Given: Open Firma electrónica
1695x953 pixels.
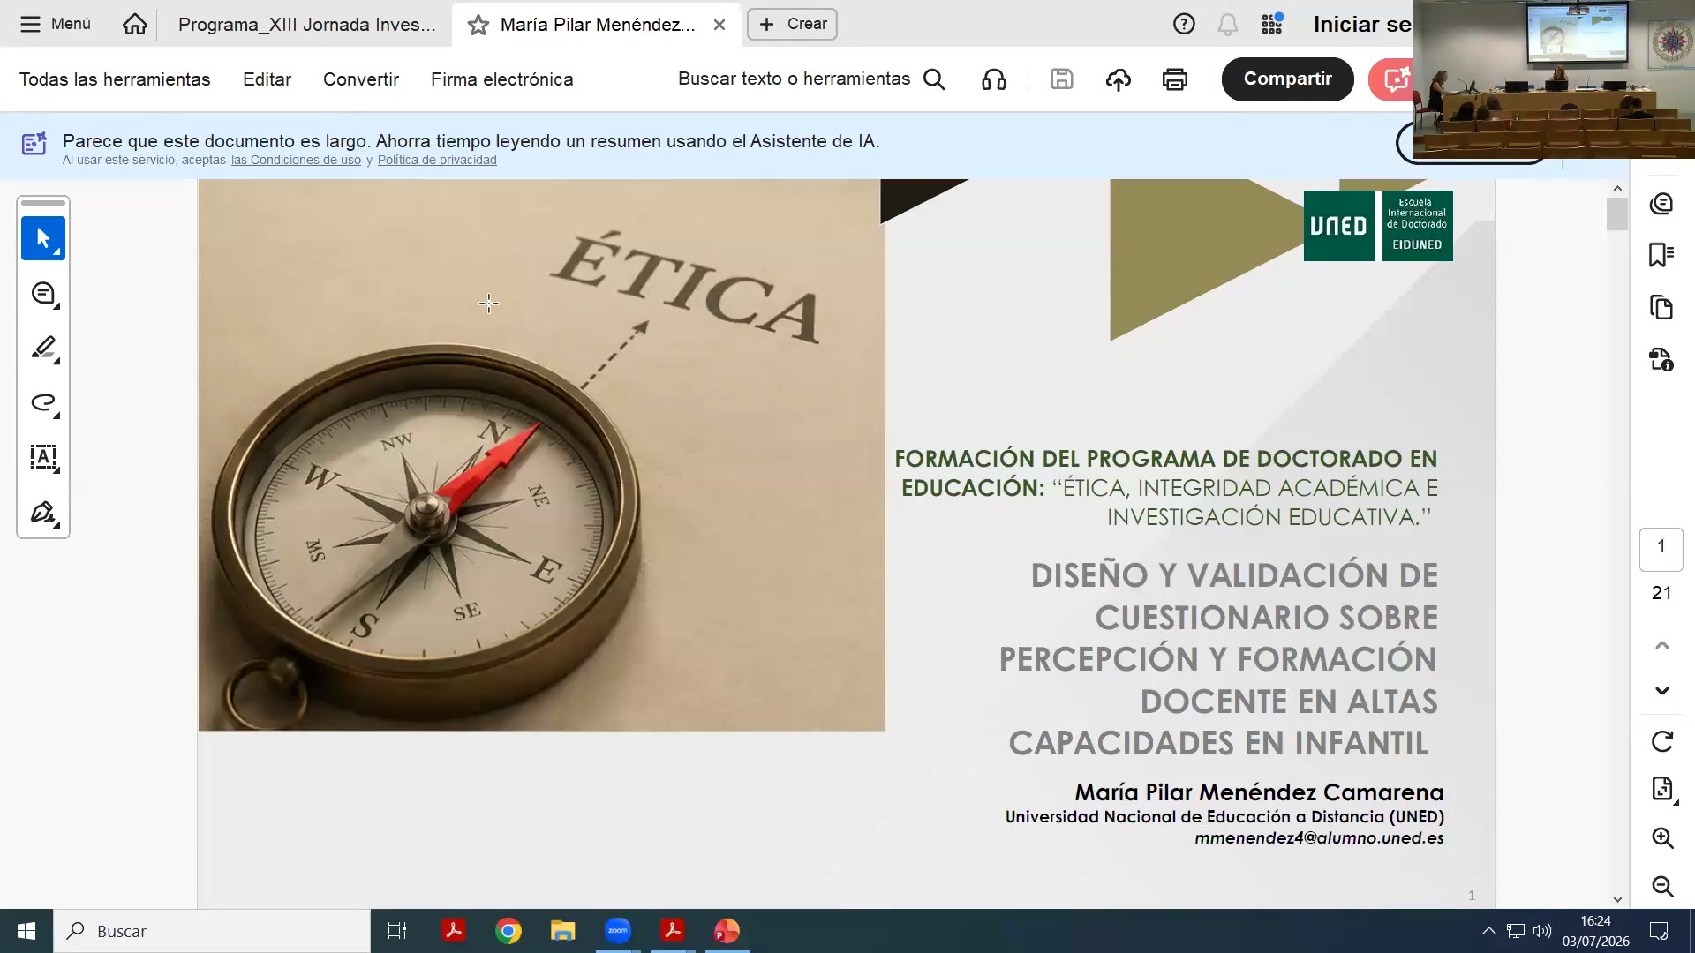Looking at the screenshot, I should tap(501, 79).
